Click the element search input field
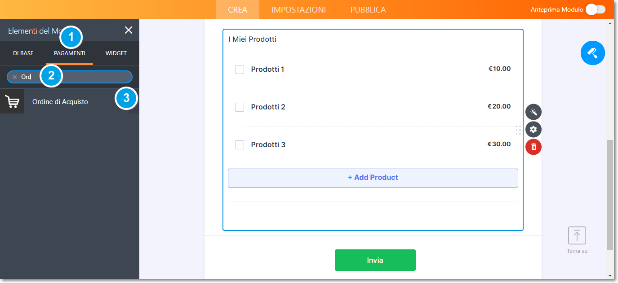 pyautogui.click(x=90, y=77)
